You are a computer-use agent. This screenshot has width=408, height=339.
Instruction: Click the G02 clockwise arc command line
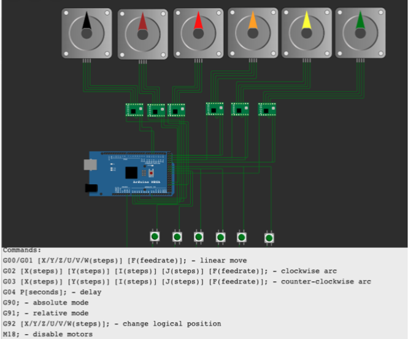170,271
